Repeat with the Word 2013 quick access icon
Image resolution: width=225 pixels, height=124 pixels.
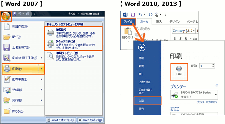(x=151, y=14)
